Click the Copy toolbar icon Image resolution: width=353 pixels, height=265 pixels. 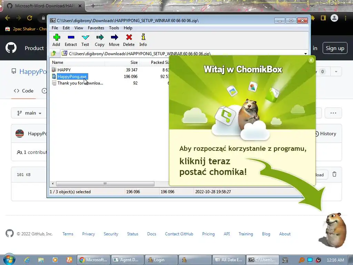coord(100,40)
